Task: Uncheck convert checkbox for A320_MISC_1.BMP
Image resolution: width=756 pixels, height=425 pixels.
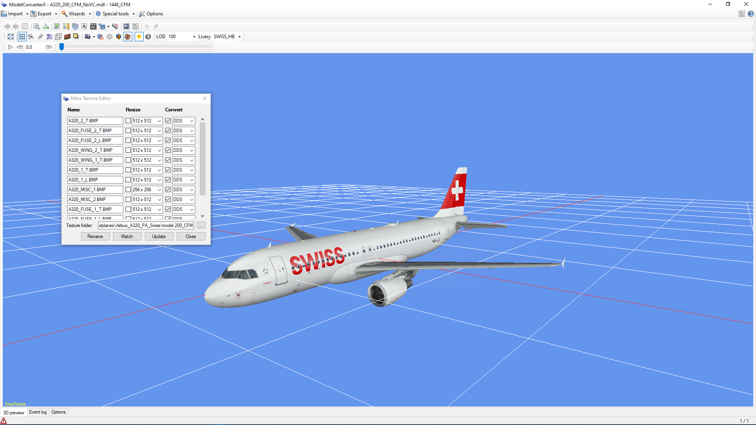Action: (168, 190)
